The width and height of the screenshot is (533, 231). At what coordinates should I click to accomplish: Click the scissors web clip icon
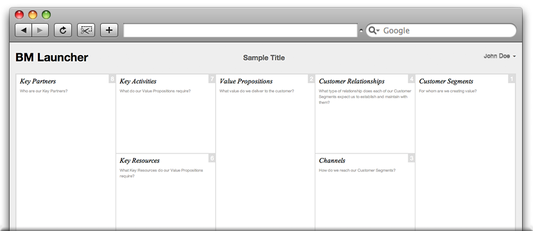[86, 30]
